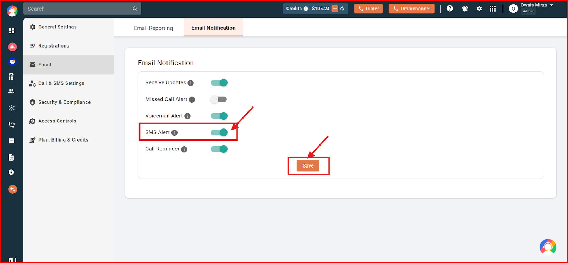This screenshot has height=263, width=568.
Task: Open the lightning bolt automation icon
Action: point(11,172)
